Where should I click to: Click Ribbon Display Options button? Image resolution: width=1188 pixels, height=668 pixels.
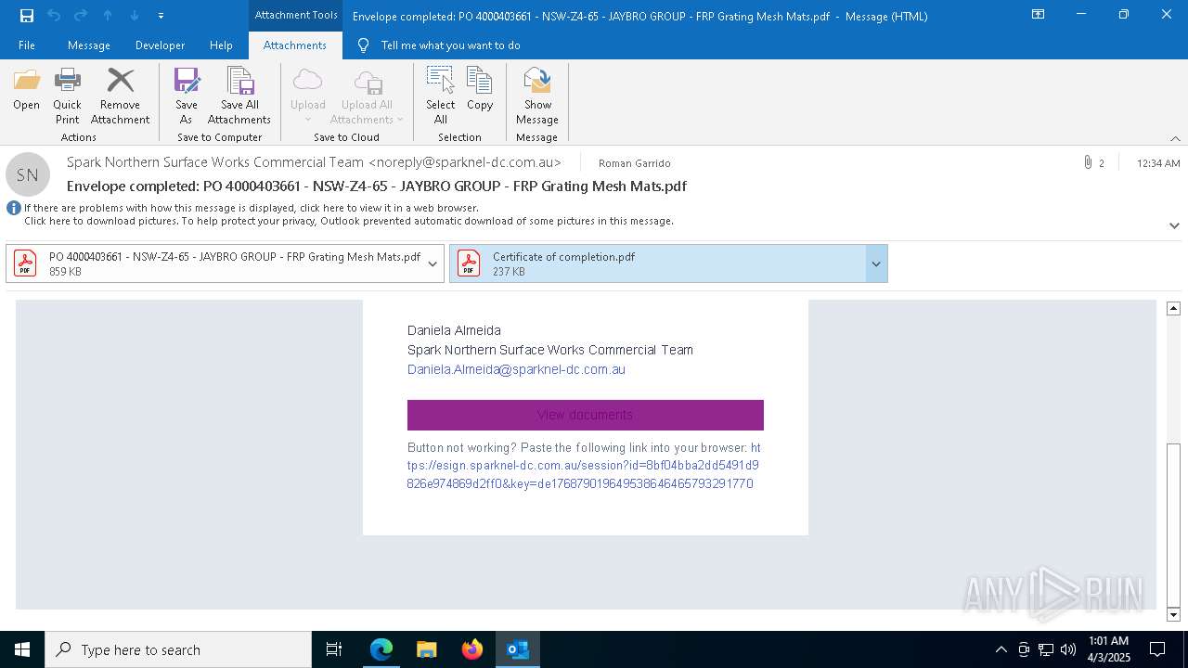1039,15
